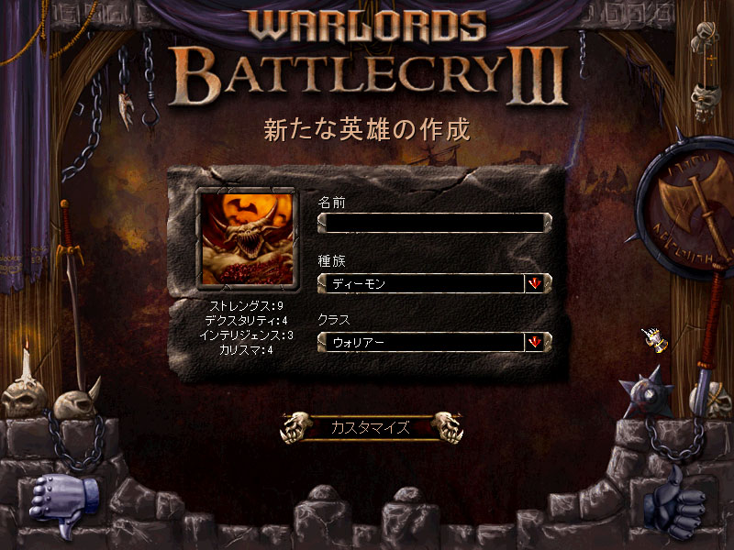Click the 名前 name input field
The image size is (734, 550).
[434, 223]
